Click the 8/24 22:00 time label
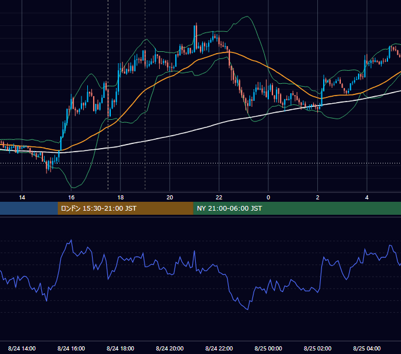Image resolution: width=401 pixels, height=354 pixels. pos(219,348)
